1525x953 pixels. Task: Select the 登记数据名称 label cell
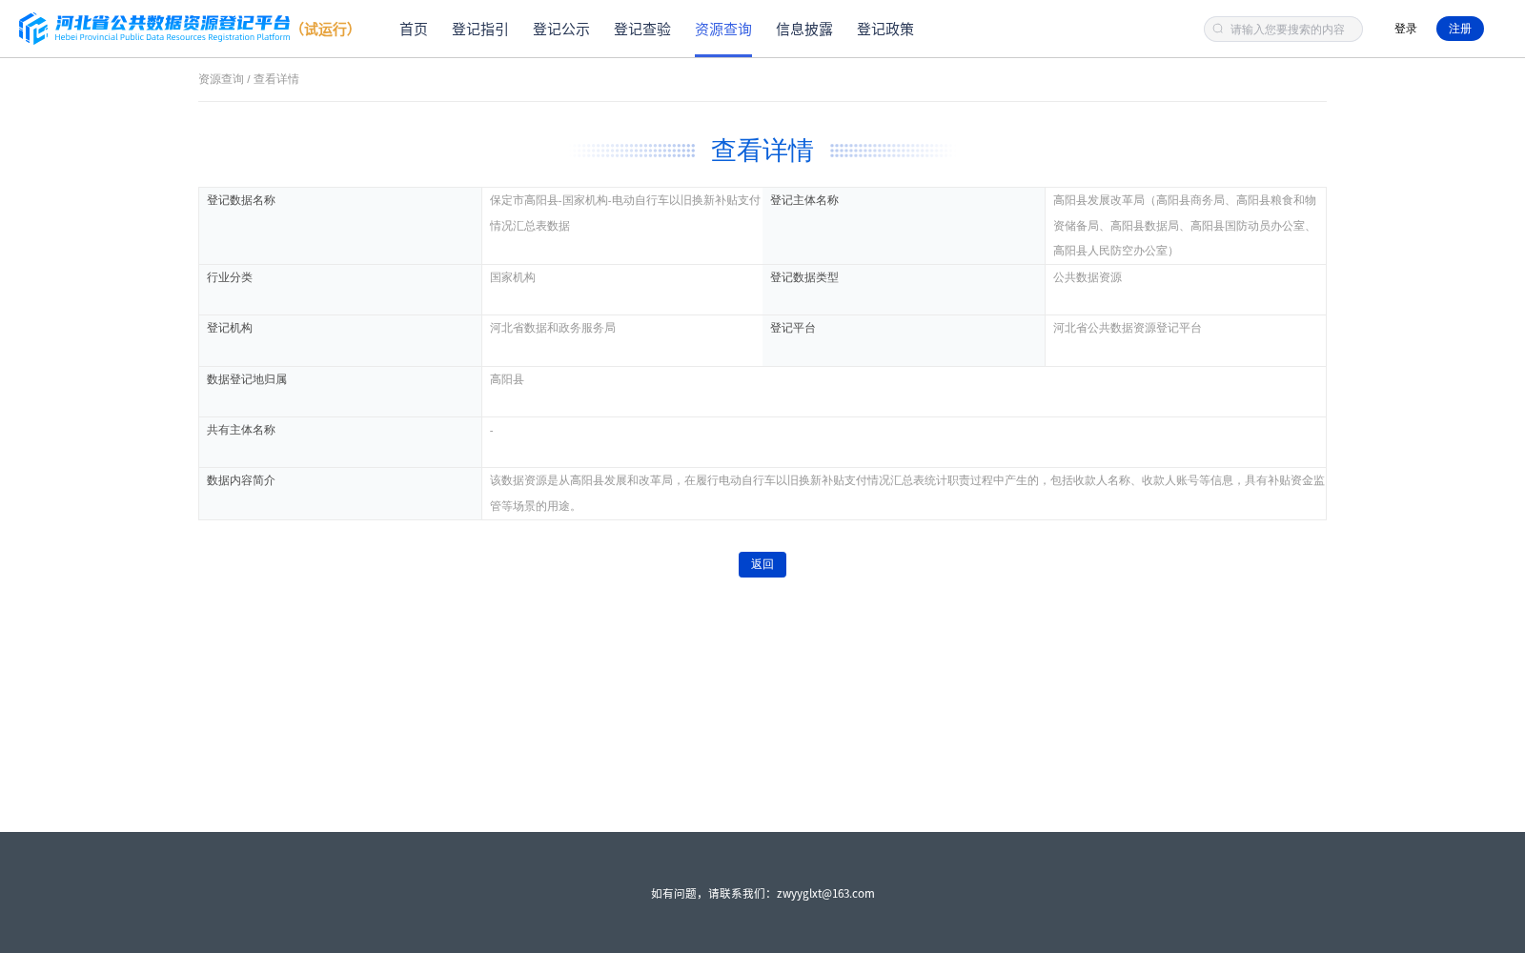click(x=340, y=226)
